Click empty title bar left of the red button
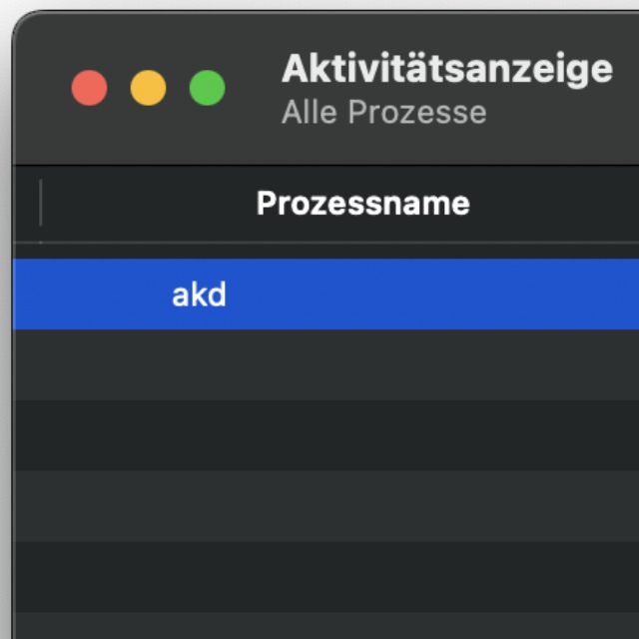Image resolution: width=639 pixels, height=639 pixels. click(42, 88)
